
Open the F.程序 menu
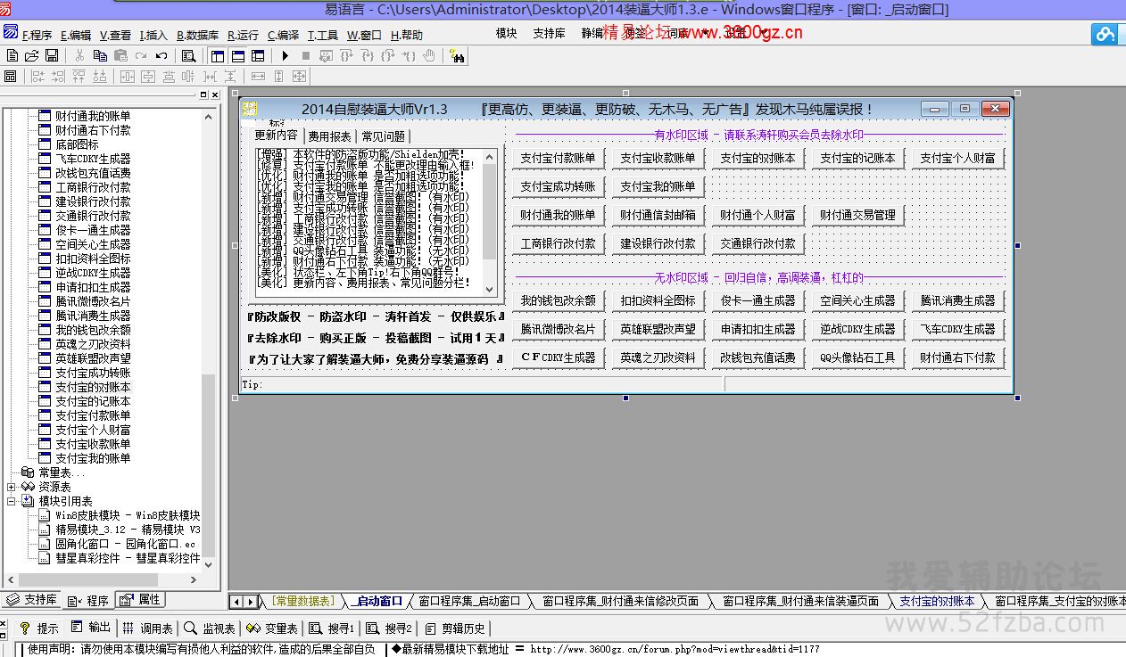pyautogui.click(x=37, y=35)
